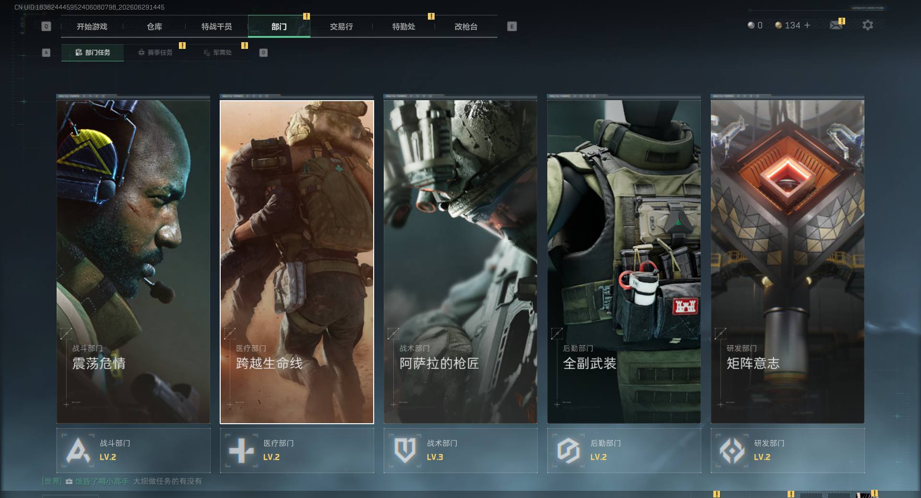Click the E key hint icon
Viewport: 921px width, 498px height.
click(x=512, y=26)
